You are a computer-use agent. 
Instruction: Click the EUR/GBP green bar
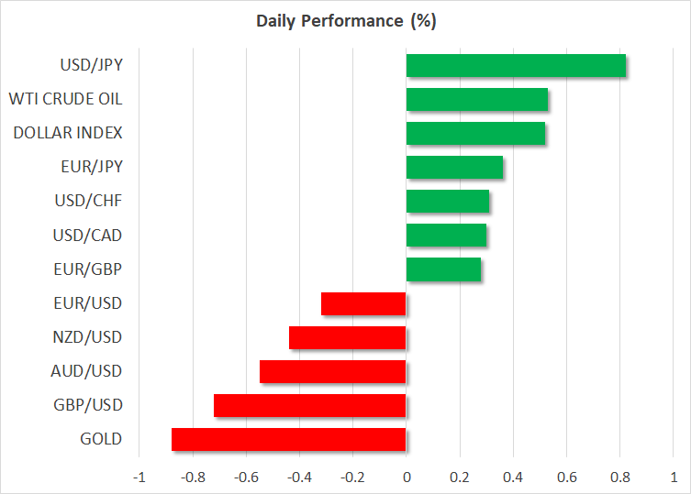click(x=442, y=269)
